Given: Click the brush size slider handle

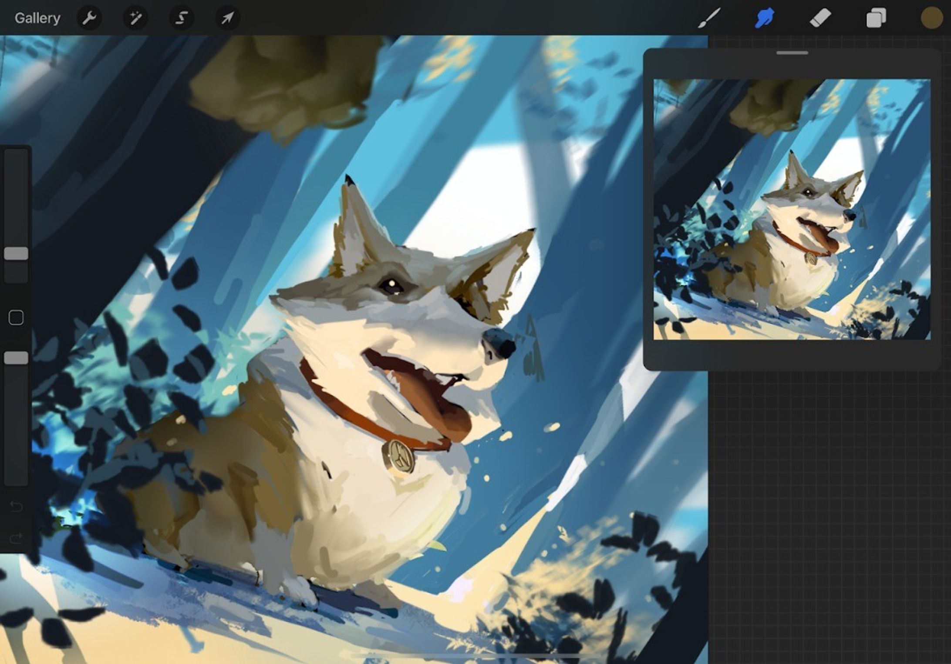Looking at the screenshot, I should coord(16,254).
